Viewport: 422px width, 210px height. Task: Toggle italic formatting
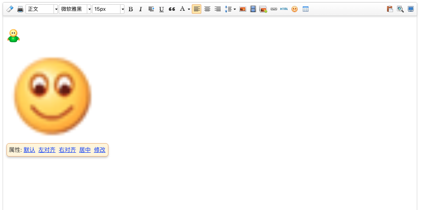[140, 9]
